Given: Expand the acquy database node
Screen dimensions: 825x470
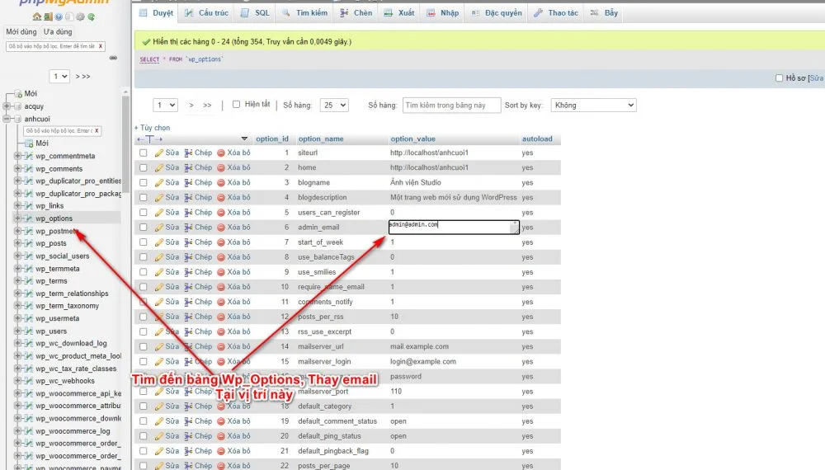Looking at the screenshot, I should (7, 106).
